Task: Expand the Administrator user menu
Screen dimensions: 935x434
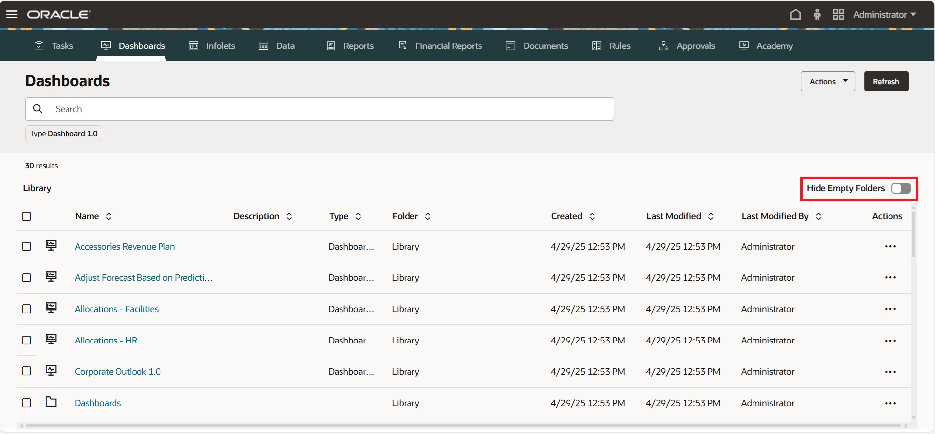Action: (x=885, y=14)
